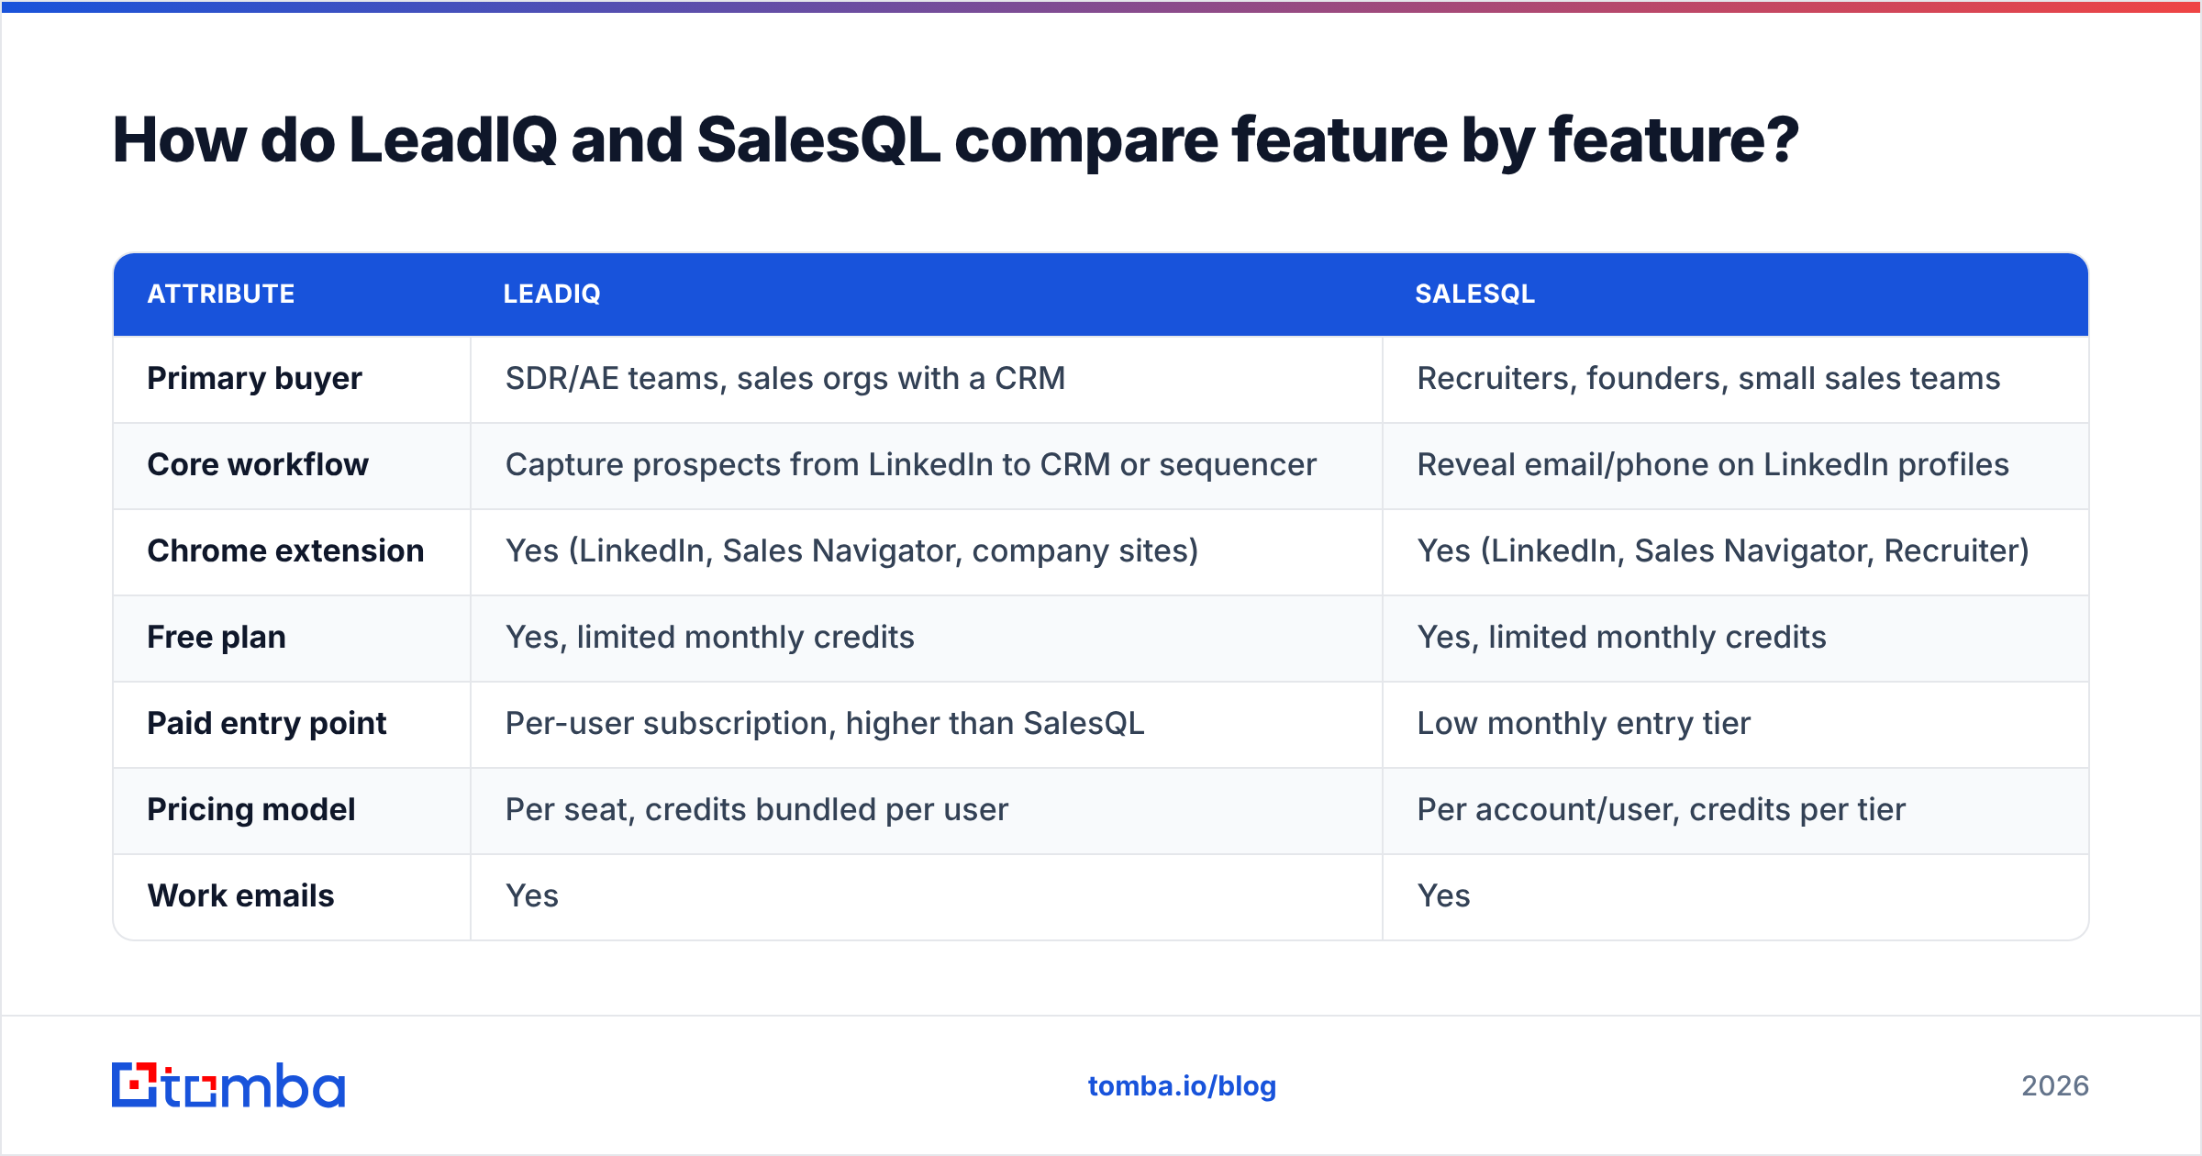Click the SALESQL column header

click(1474, 295)
